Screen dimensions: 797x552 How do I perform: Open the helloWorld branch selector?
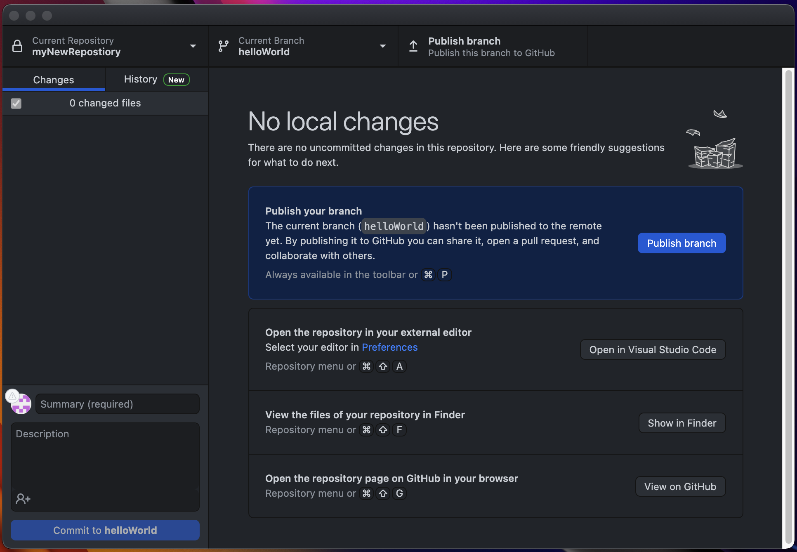coord(303,46)
